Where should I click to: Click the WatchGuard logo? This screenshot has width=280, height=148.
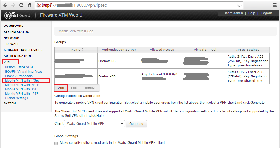tap(17, 15)
